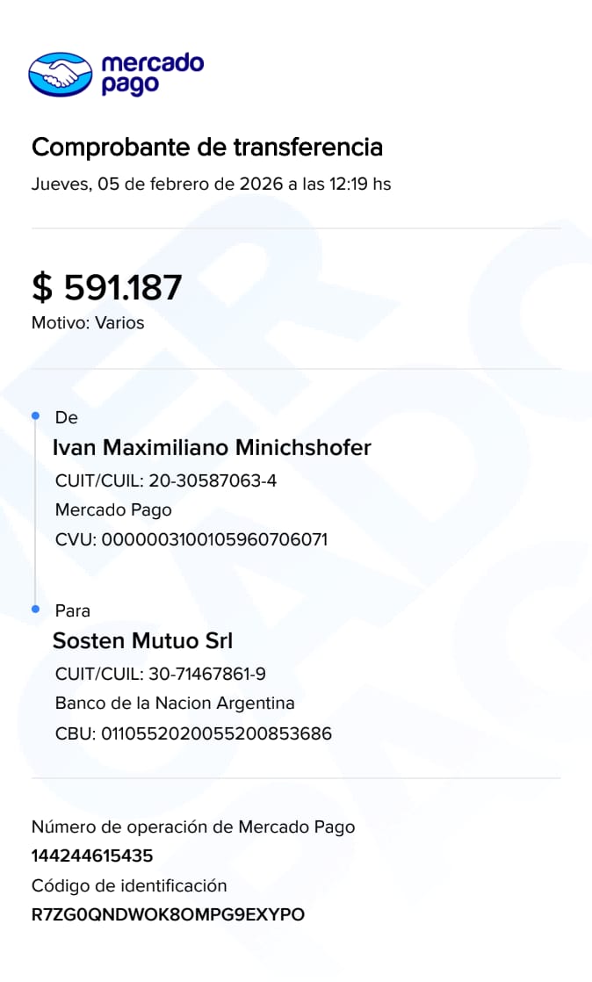Click sender name Ivan Maximiliano Minichshofer

click(x=212, y=447)
